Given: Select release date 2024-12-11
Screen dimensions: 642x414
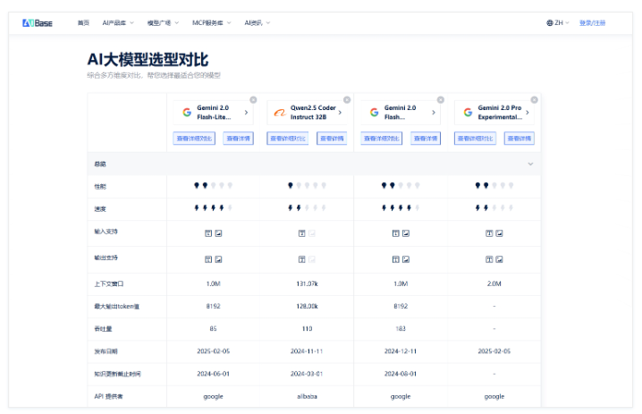Looking at the screenshot, I should point(401,351).
